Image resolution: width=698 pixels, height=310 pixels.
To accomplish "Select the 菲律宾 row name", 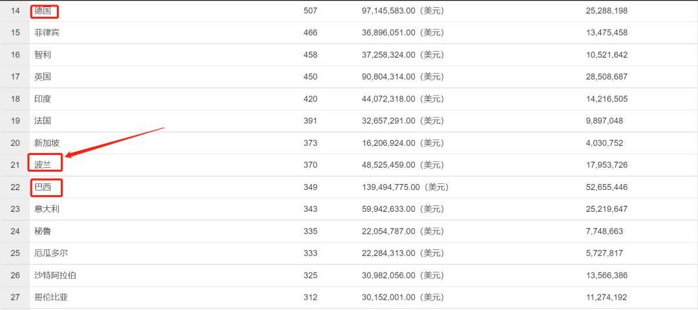I will [47, 33].
